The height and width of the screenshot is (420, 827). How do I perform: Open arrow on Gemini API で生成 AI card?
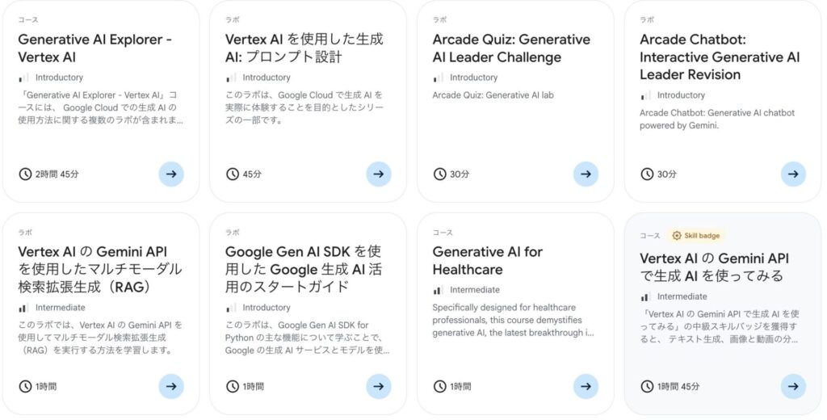[793, 386]
